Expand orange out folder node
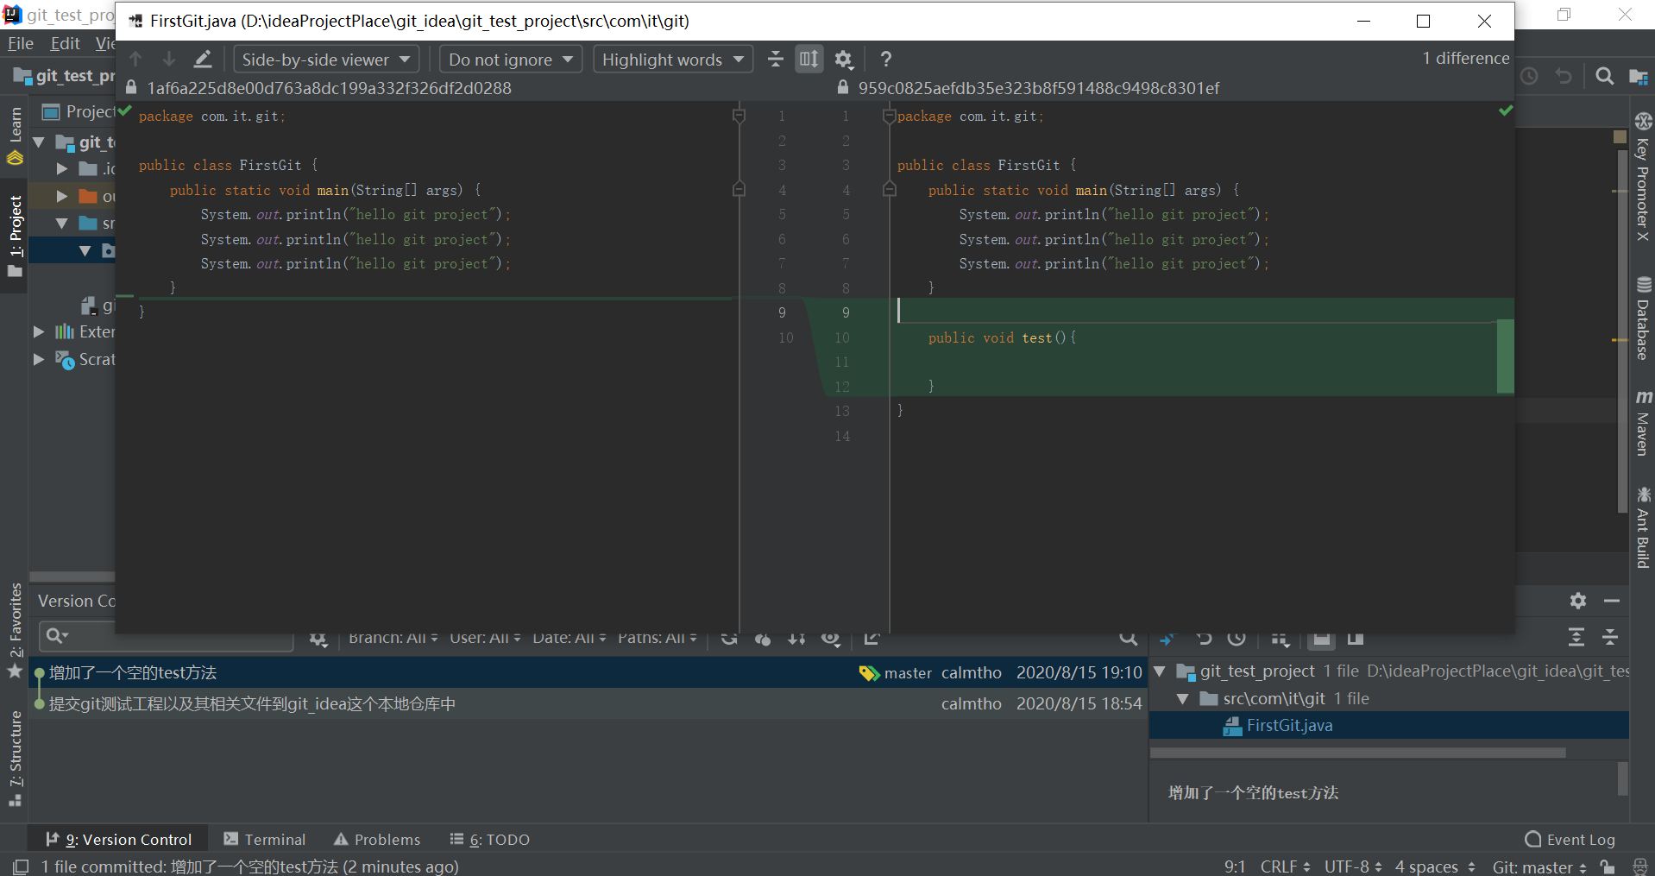 click(x=61, y=196)
